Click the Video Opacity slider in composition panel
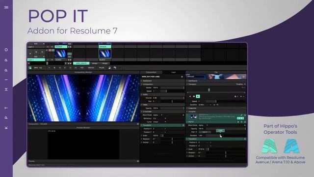 tap(172, 108)
